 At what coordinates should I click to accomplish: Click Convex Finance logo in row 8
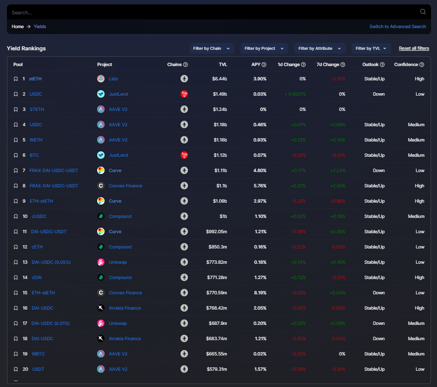101,186
